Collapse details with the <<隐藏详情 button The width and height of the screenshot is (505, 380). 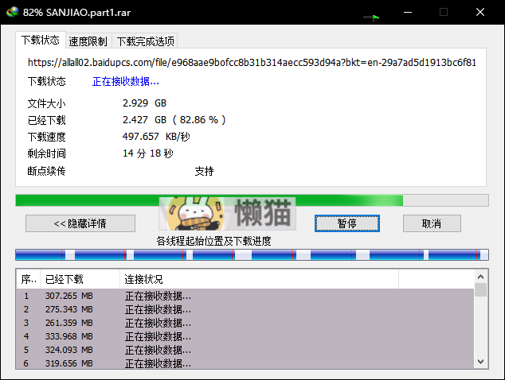click(80, 223)
